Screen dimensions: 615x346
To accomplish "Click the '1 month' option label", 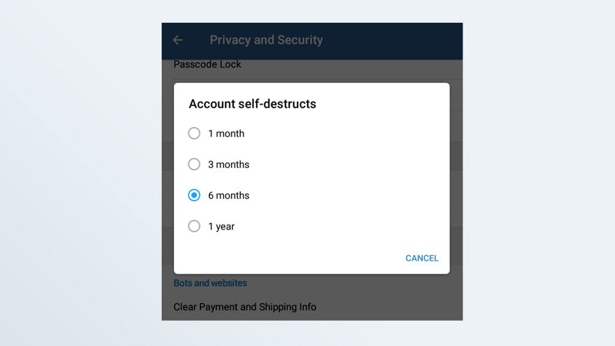I will 226,134.
